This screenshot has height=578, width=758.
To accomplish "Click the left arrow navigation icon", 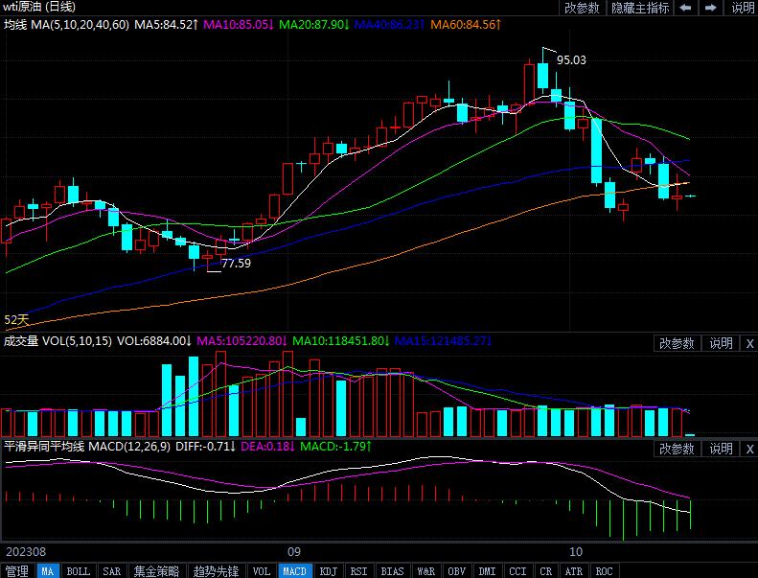I will [686, 8].
